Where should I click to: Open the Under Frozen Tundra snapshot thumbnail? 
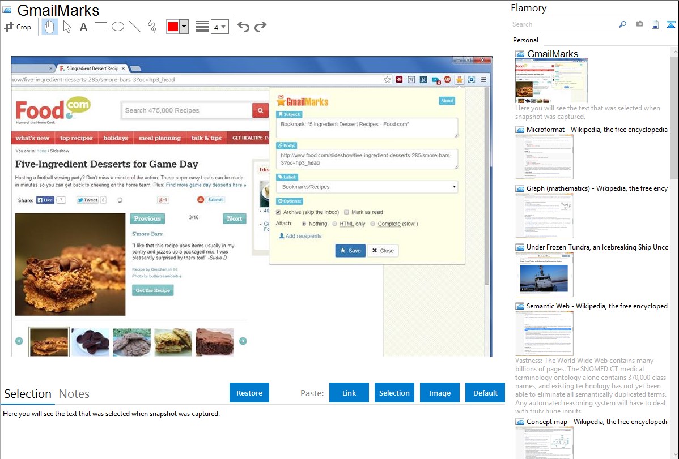(544, 275)
